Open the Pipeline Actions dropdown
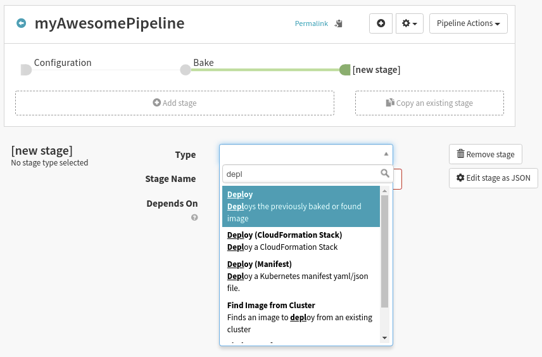The image size is (542, 357). click(x=468, y=23)
